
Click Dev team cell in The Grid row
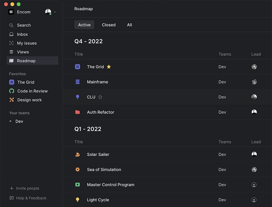[222, 67]
